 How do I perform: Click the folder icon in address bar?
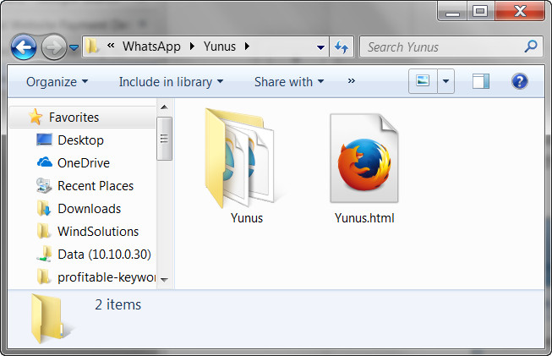tap(92, 47)
